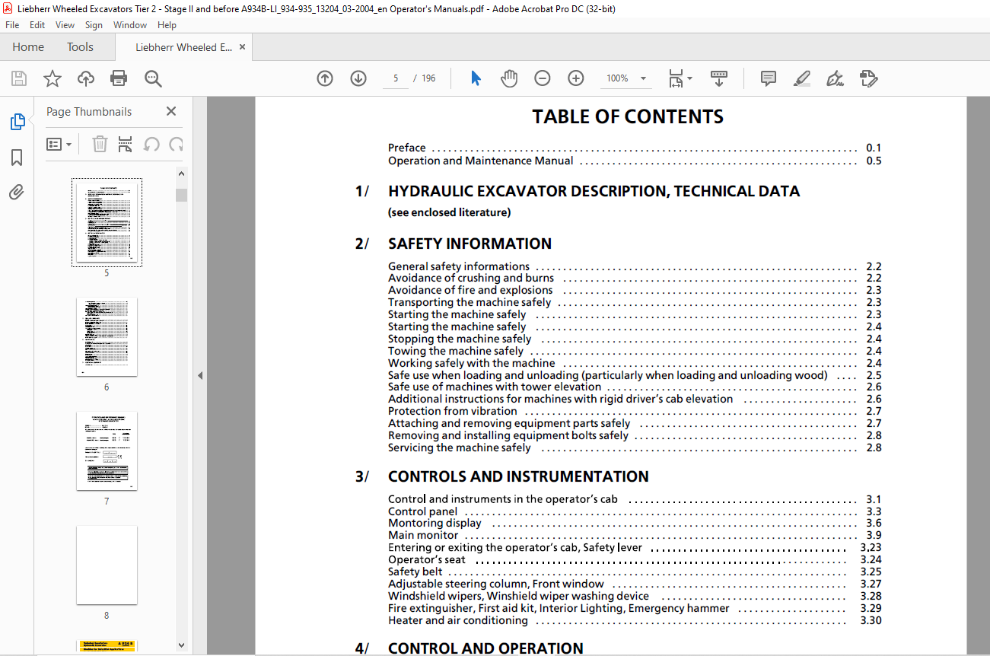This screenshot has width=990, height=656.
Task: Click the Safety belt contents entry
Action: pos(635,572)
